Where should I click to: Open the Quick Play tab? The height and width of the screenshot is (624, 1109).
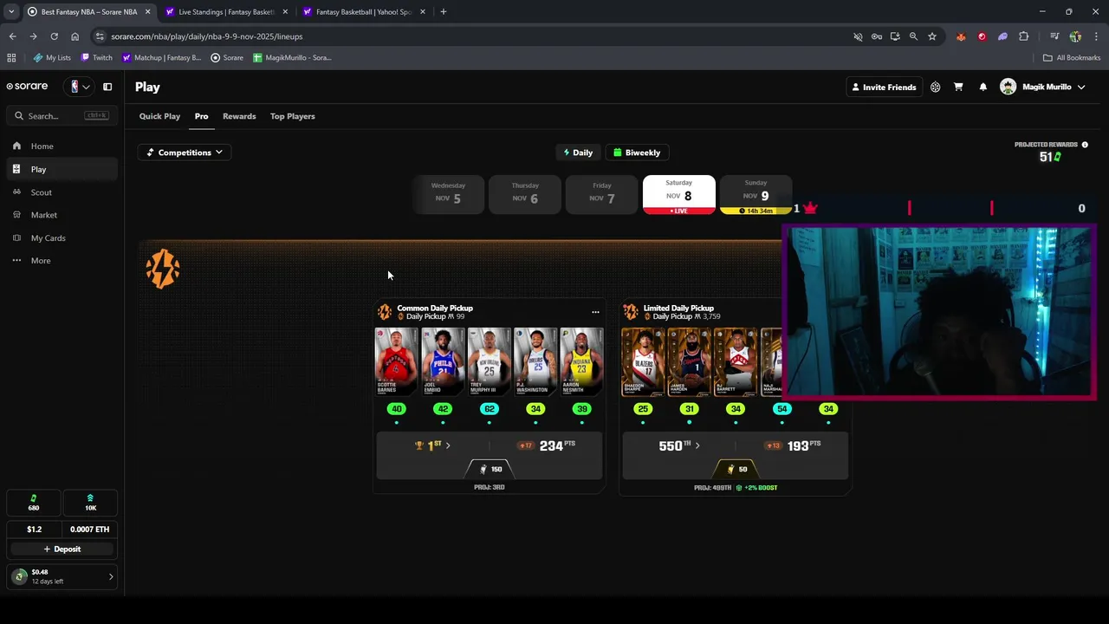[159, 116]
